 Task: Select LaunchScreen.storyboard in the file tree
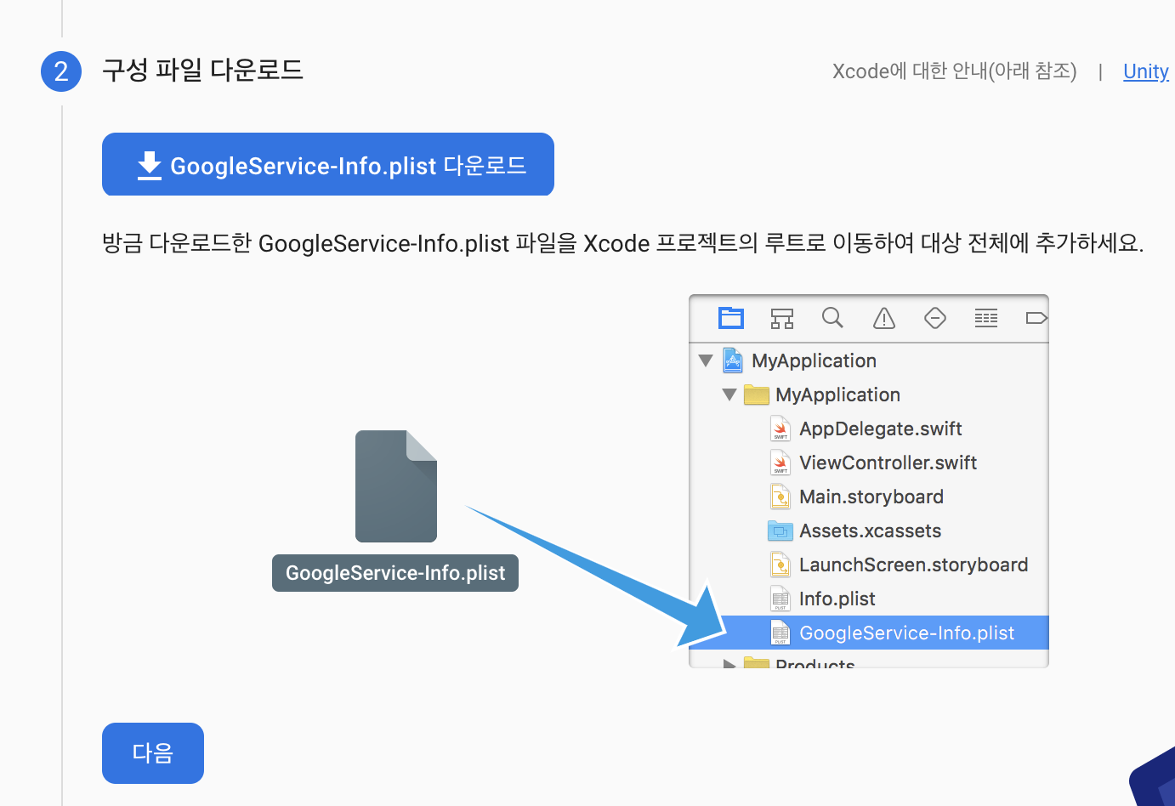click(869, 565)
